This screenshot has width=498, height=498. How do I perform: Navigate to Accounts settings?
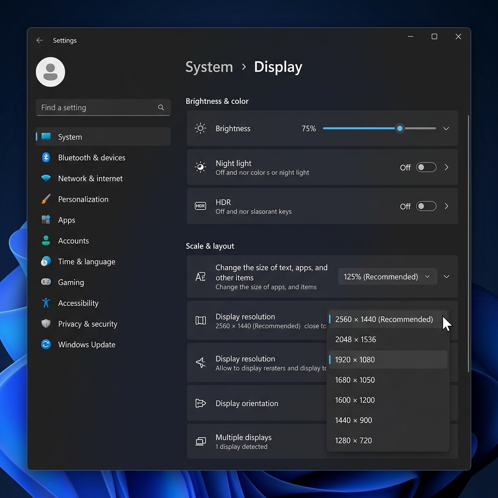(103, 241)
